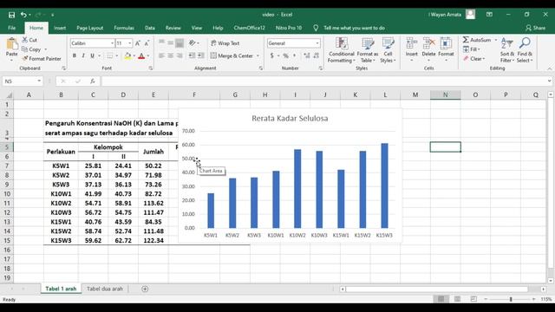555x312 pixels.
Task: Toggle Italic formatting
Action: click(x=83, y=55)
